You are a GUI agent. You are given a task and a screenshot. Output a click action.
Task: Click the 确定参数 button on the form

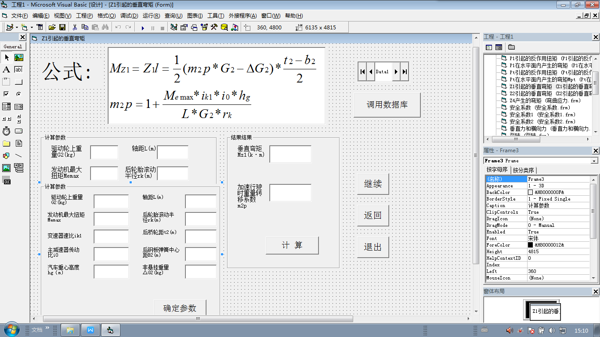coord(180,307)
